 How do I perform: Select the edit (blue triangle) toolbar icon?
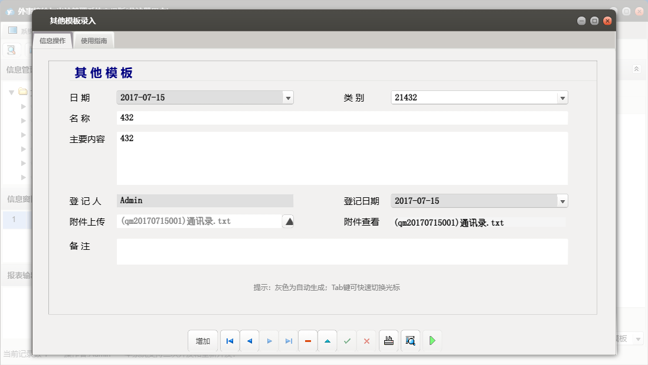click(x=328, y=340)
